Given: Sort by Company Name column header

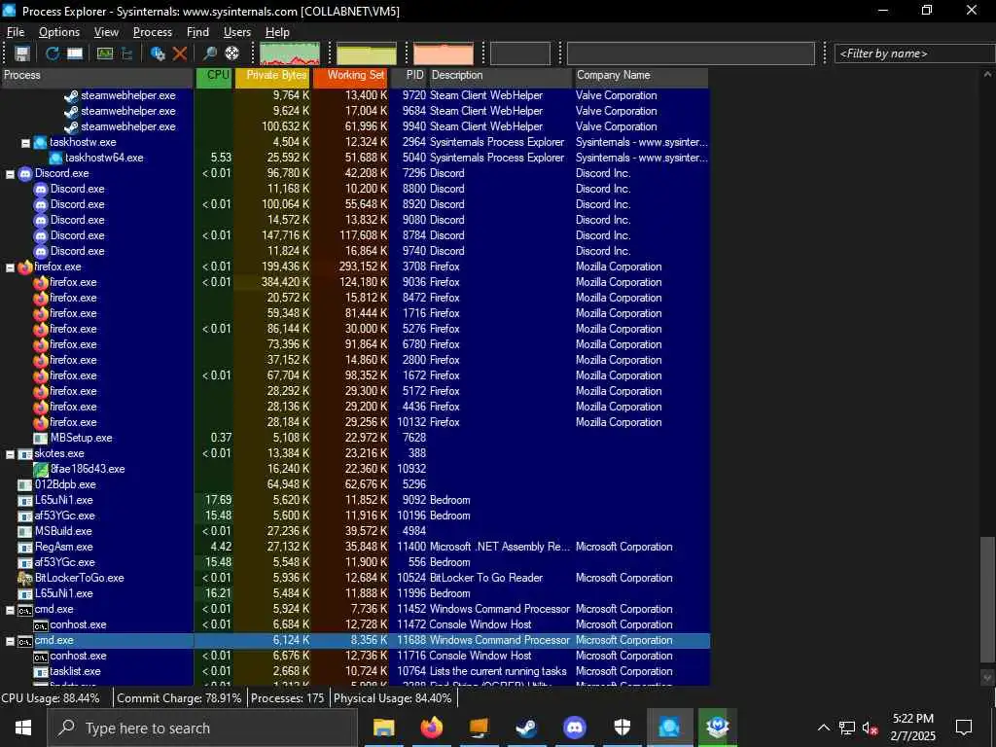Looking at the screenshot, I should tap(640, 76).
